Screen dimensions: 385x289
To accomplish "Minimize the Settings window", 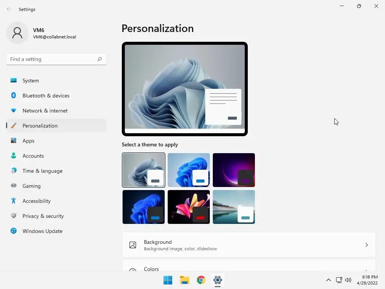I will click(342, 6).
